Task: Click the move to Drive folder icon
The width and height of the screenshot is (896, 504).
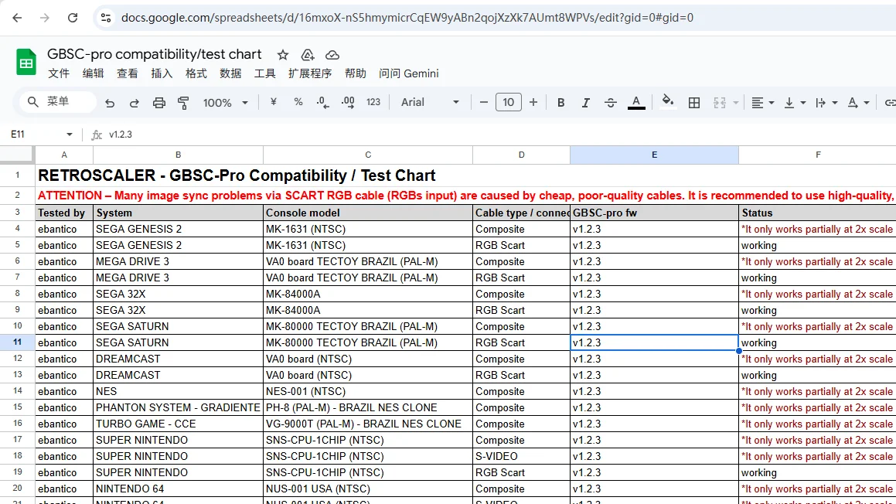Action: (x=308, y=55)
